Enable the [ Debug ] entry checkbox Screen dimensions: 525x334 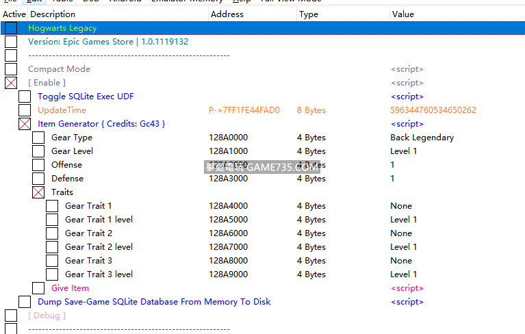coord(11,316)
